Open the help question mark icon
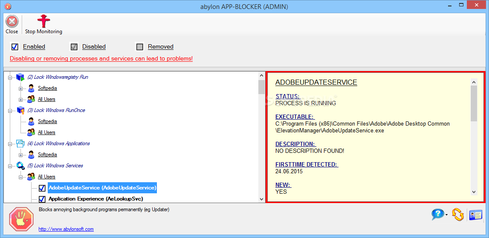Screen dimensions: 489x238 (437, 215)
